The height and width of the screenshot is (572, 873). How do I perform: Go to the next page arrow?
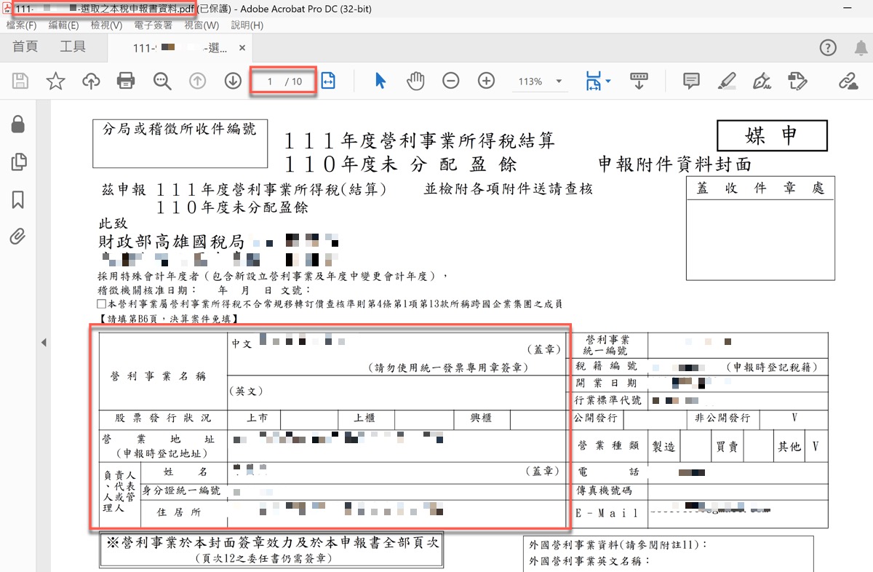click(x=233, y=82)
